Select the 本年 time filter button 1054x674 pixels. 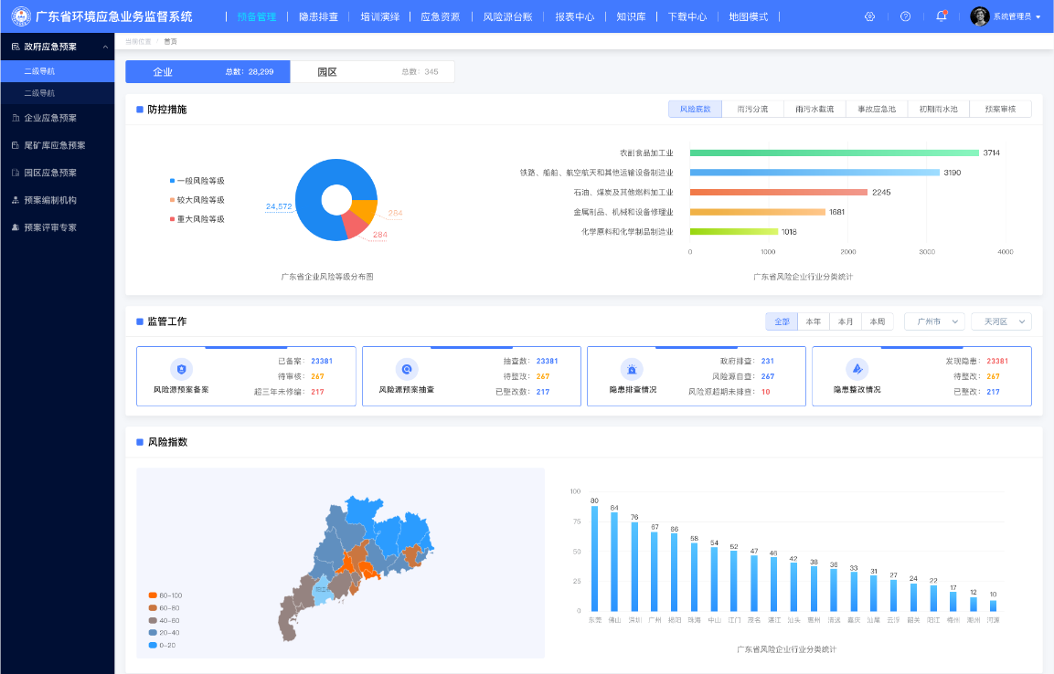coord(814,321)
